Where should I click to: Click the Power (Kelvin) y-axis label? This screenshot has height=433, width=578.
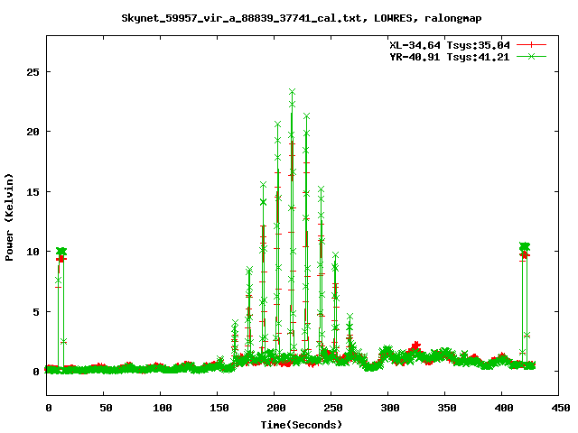(9, 217)
